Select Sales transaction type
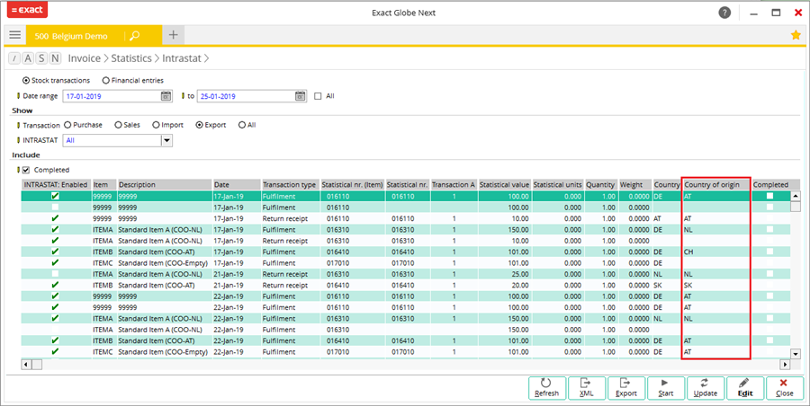 tap(118, 125)
